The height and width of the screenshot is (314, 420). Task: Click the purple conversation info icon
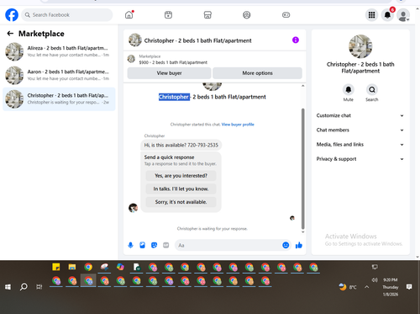(x=296, y=40)
